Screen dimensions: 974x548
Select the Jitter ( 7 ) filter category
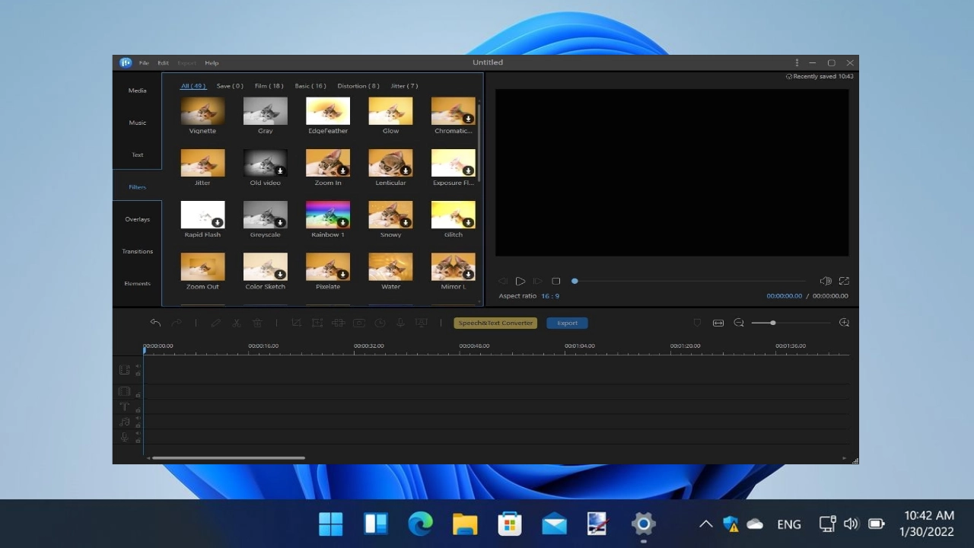pos(404,86)
